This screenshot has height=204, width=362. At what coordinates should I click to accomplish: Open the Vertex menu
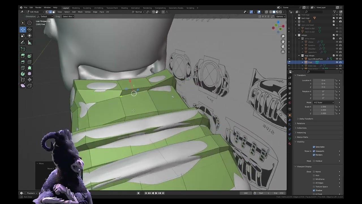(88, 12)
